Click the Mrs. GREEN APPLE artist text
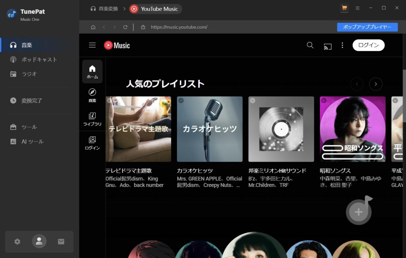 (210, 182)
